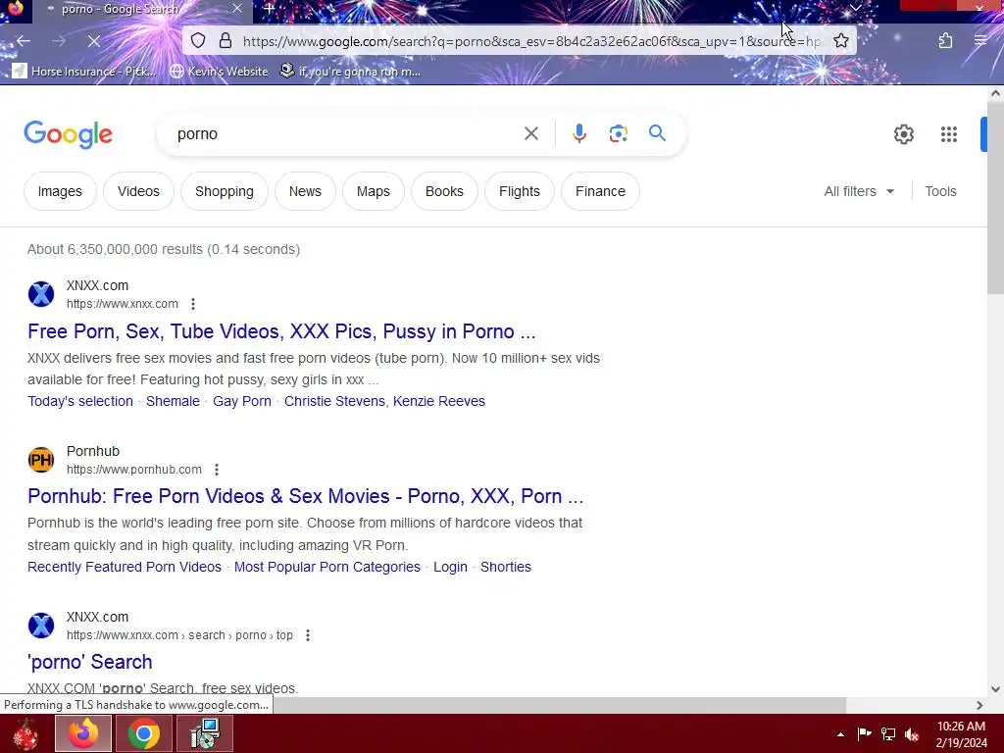Go back using the browser back arrow

point(24,41)
